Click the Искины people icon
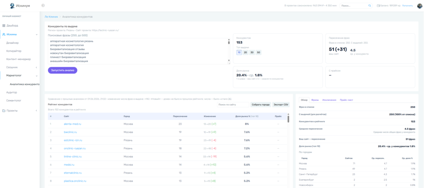The width and height of the screenshot is (424, 188). pos(4,34)
